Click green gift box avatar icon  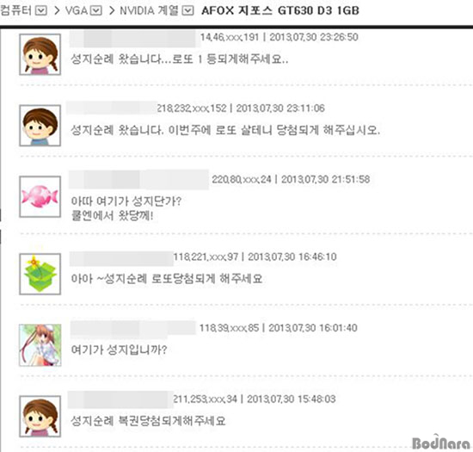tap(40, 274)
